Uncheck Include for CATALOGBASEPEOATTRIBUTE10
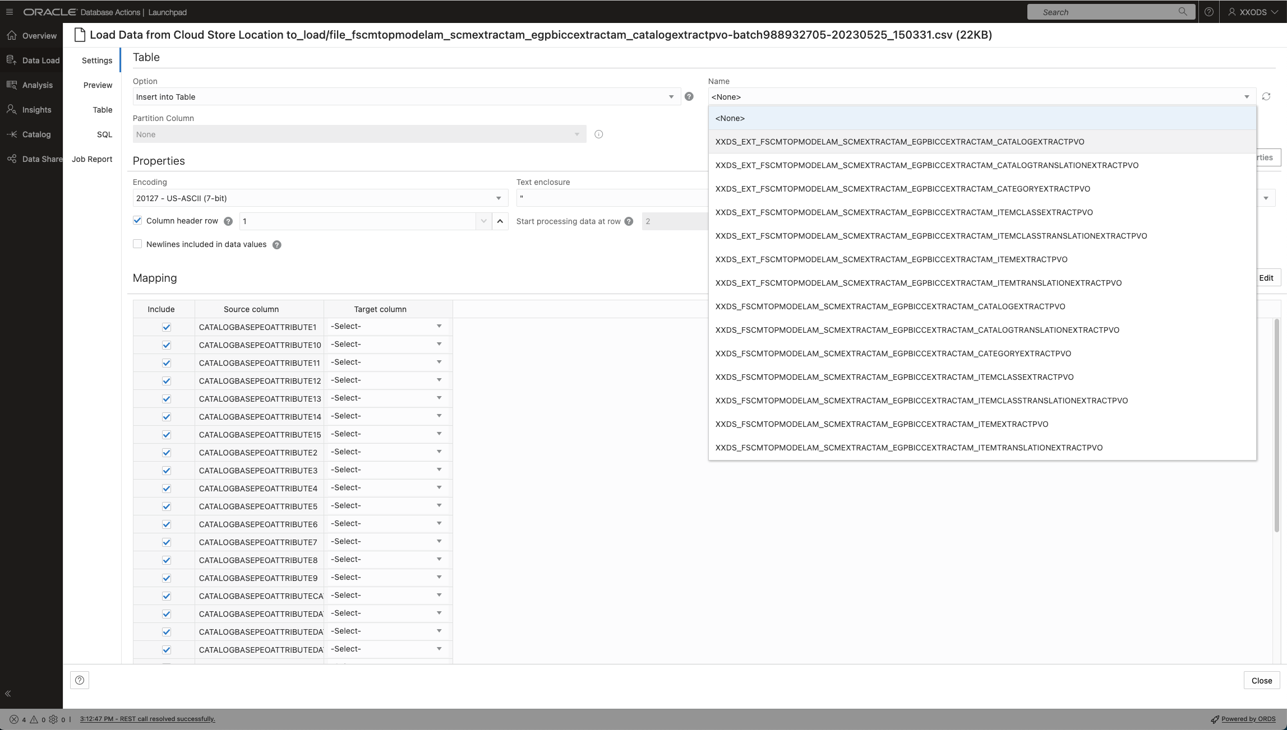Viewport: 1287px width, 730px height. (167, 345)
